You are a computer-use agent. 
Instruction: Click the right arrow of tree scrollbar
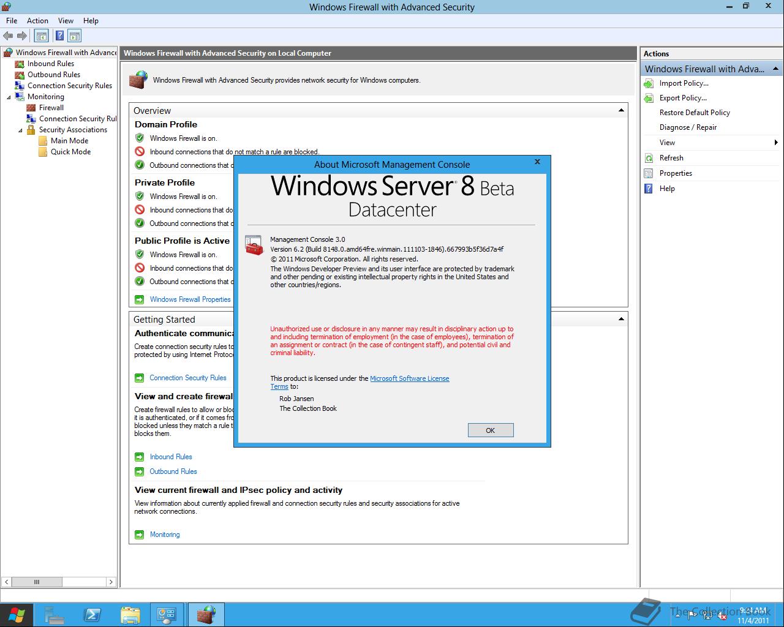111,582
